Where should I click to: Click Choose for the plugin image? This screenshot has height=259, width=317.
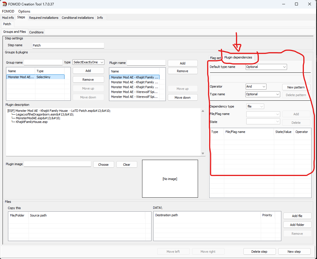point(104,165)
